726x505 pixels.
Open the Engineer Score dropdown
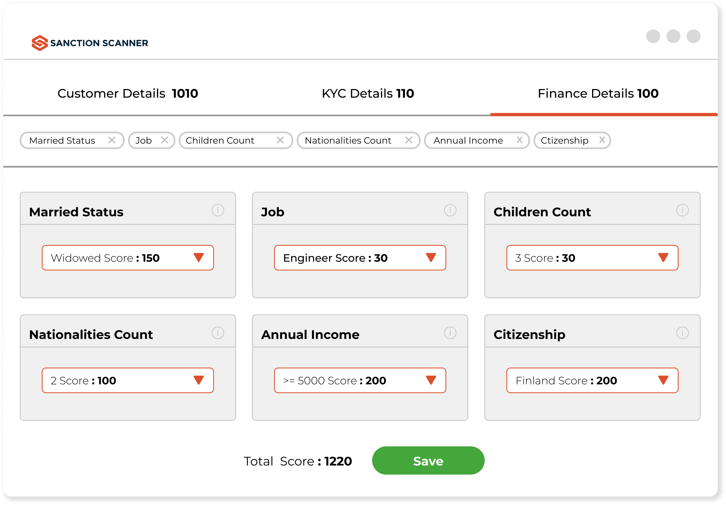pos(360,258)
